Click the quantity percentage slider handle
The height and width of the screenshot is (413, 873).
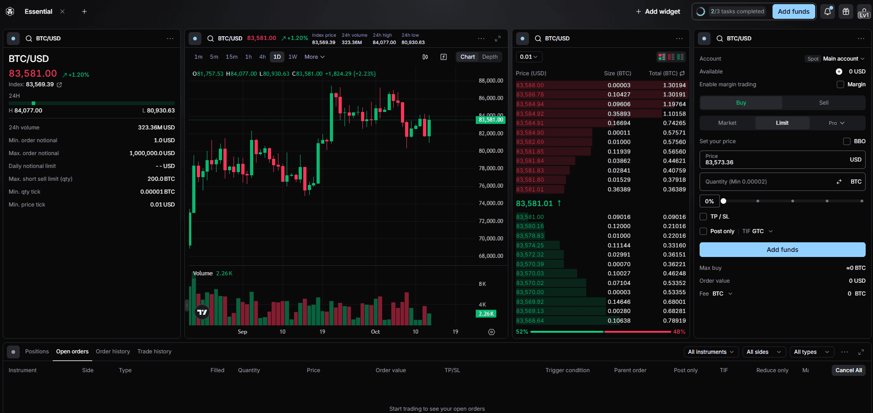[723, 201]
